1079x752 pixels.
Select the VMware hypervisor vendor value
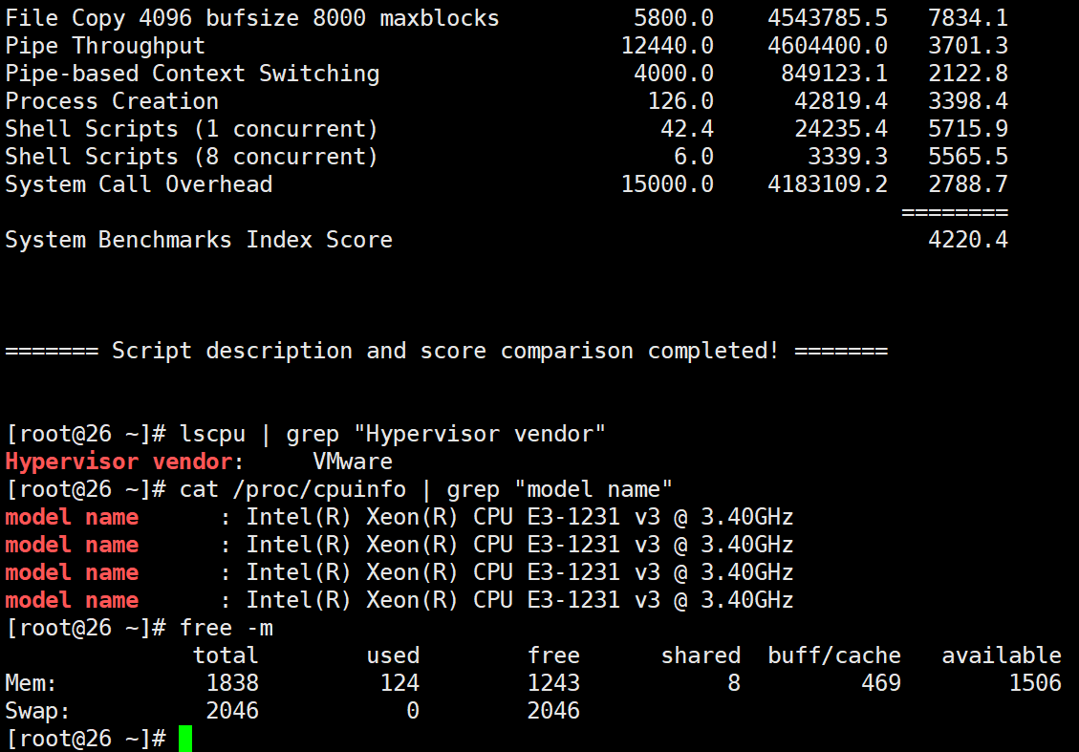pyautogui.click(x=353, y=462)
